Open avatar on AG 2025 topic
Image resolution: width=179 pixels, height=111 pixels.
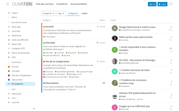click(115, 61)
